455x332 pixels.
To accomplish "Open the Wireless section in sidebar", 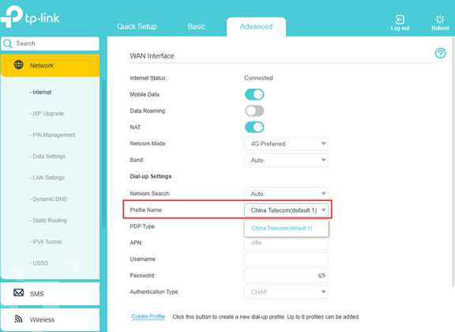I will (51, 319).
